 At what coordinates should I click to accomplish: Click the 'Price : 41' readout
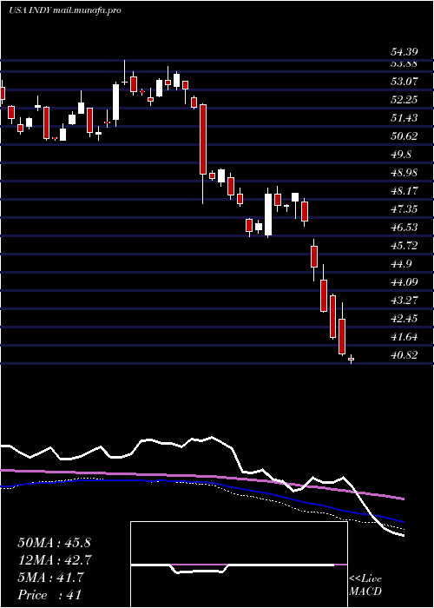[49, 595]
